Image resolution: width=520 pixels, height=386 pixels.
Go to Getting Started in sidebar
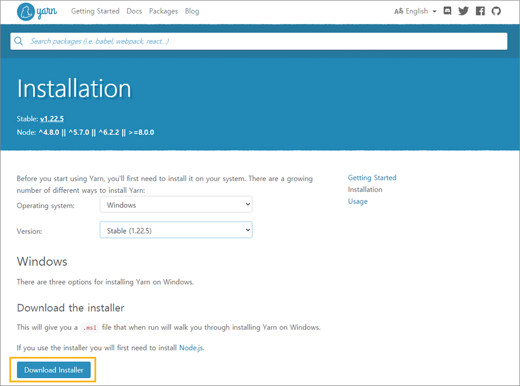point(372,177)
